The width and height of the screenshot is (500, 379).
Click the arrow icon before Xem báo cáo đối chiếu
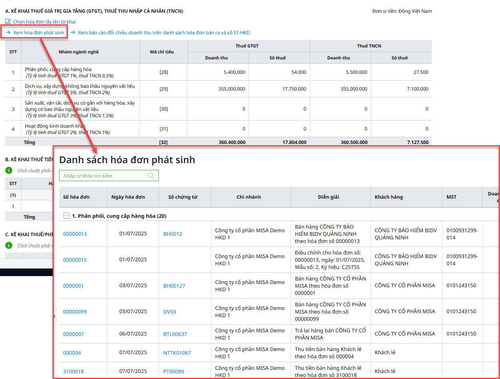(73, 33)
